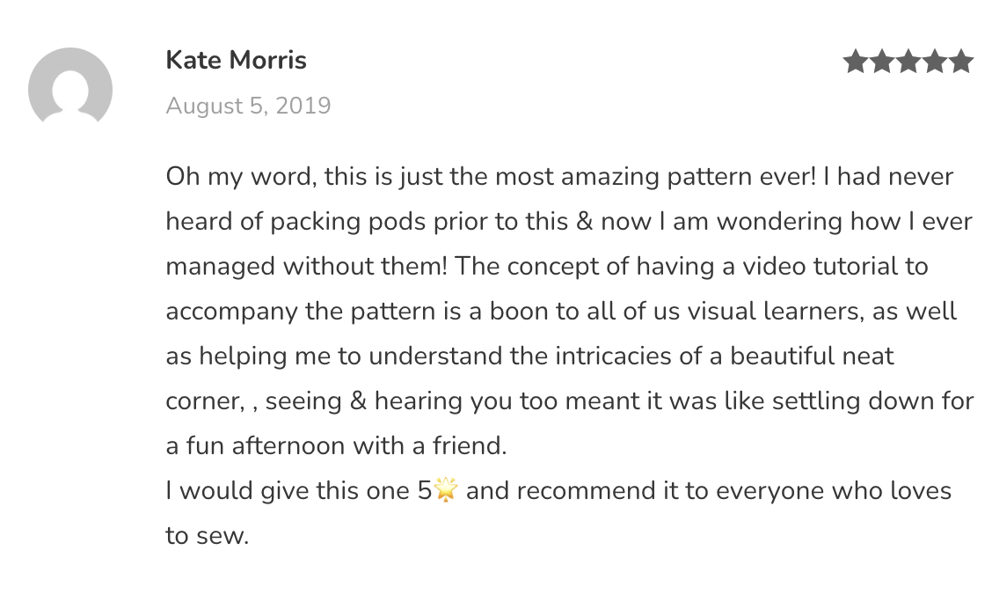Image resolution: width=992 pixels, height=602 pixels.
Task: Click the third rating star
Action: coord(908,62)
